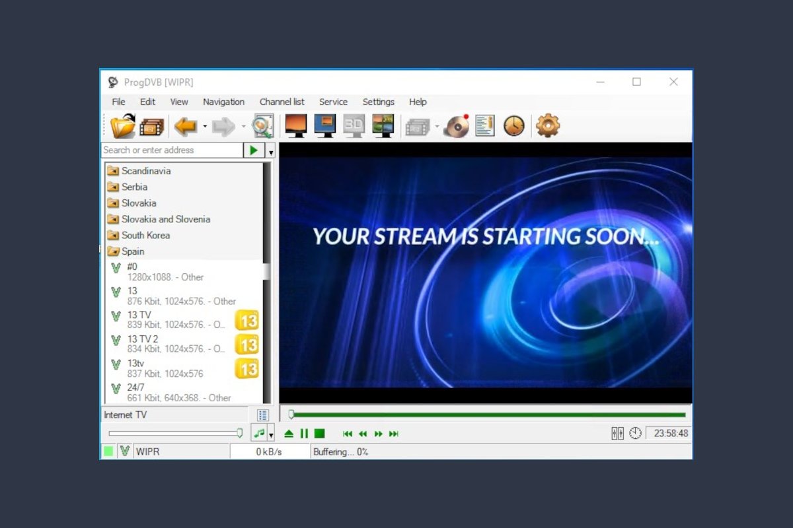Go forward with the gray right arrow

[x=224, y=126]
